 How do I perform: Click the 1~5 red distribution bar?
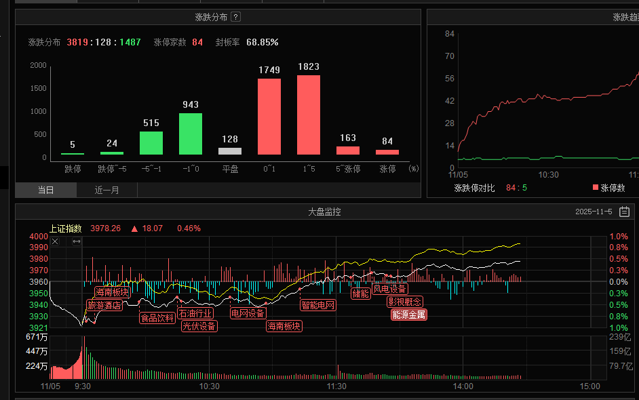click(x=308, y=115)
